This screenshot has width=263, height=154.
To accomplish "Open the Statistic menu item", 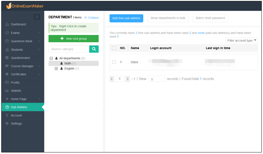I will pos(16,90).
